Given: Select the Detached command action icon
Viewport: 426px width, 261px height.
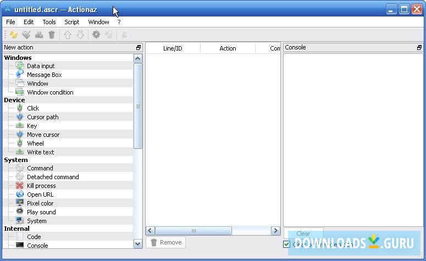Looking at the screenshot, I should [20, 176].
